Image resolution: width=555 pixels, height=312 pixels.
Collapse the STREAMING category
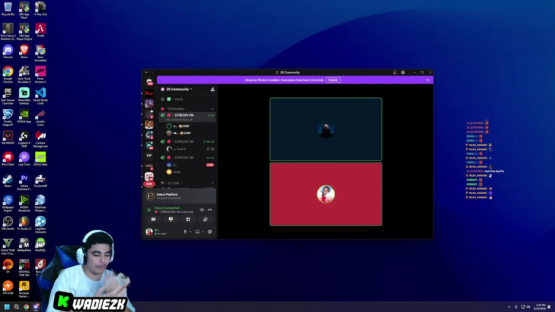[176, 109]
